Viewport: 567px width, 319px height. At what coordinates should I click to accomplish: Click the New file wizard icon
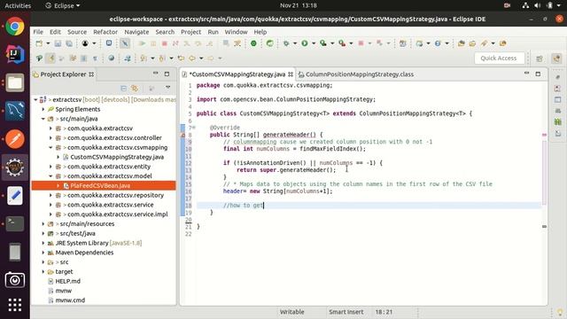39,43
